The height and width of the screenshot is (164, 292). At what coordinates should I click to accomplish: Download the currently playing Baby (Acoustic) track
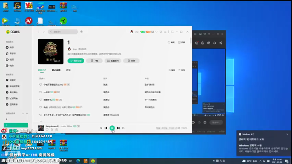(52, 130)
